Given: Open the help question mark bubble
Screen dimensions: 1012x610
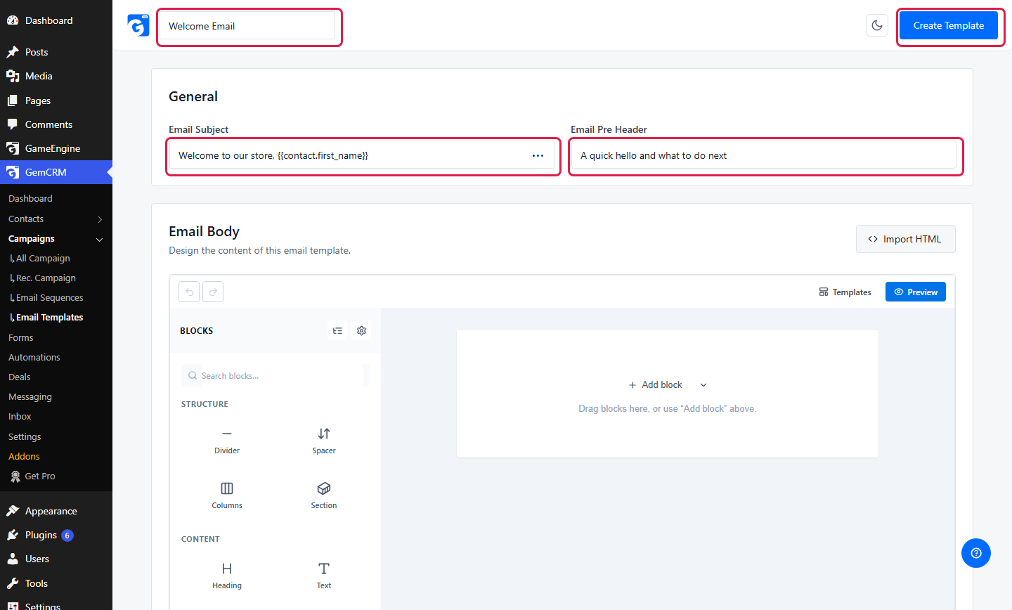Looking at the screenshot, I should 976,553.
